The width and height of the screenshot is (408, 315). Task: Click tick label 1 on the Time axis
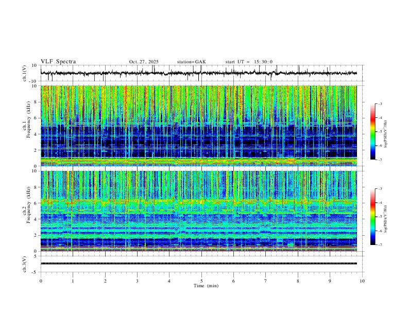coord(73,281)
